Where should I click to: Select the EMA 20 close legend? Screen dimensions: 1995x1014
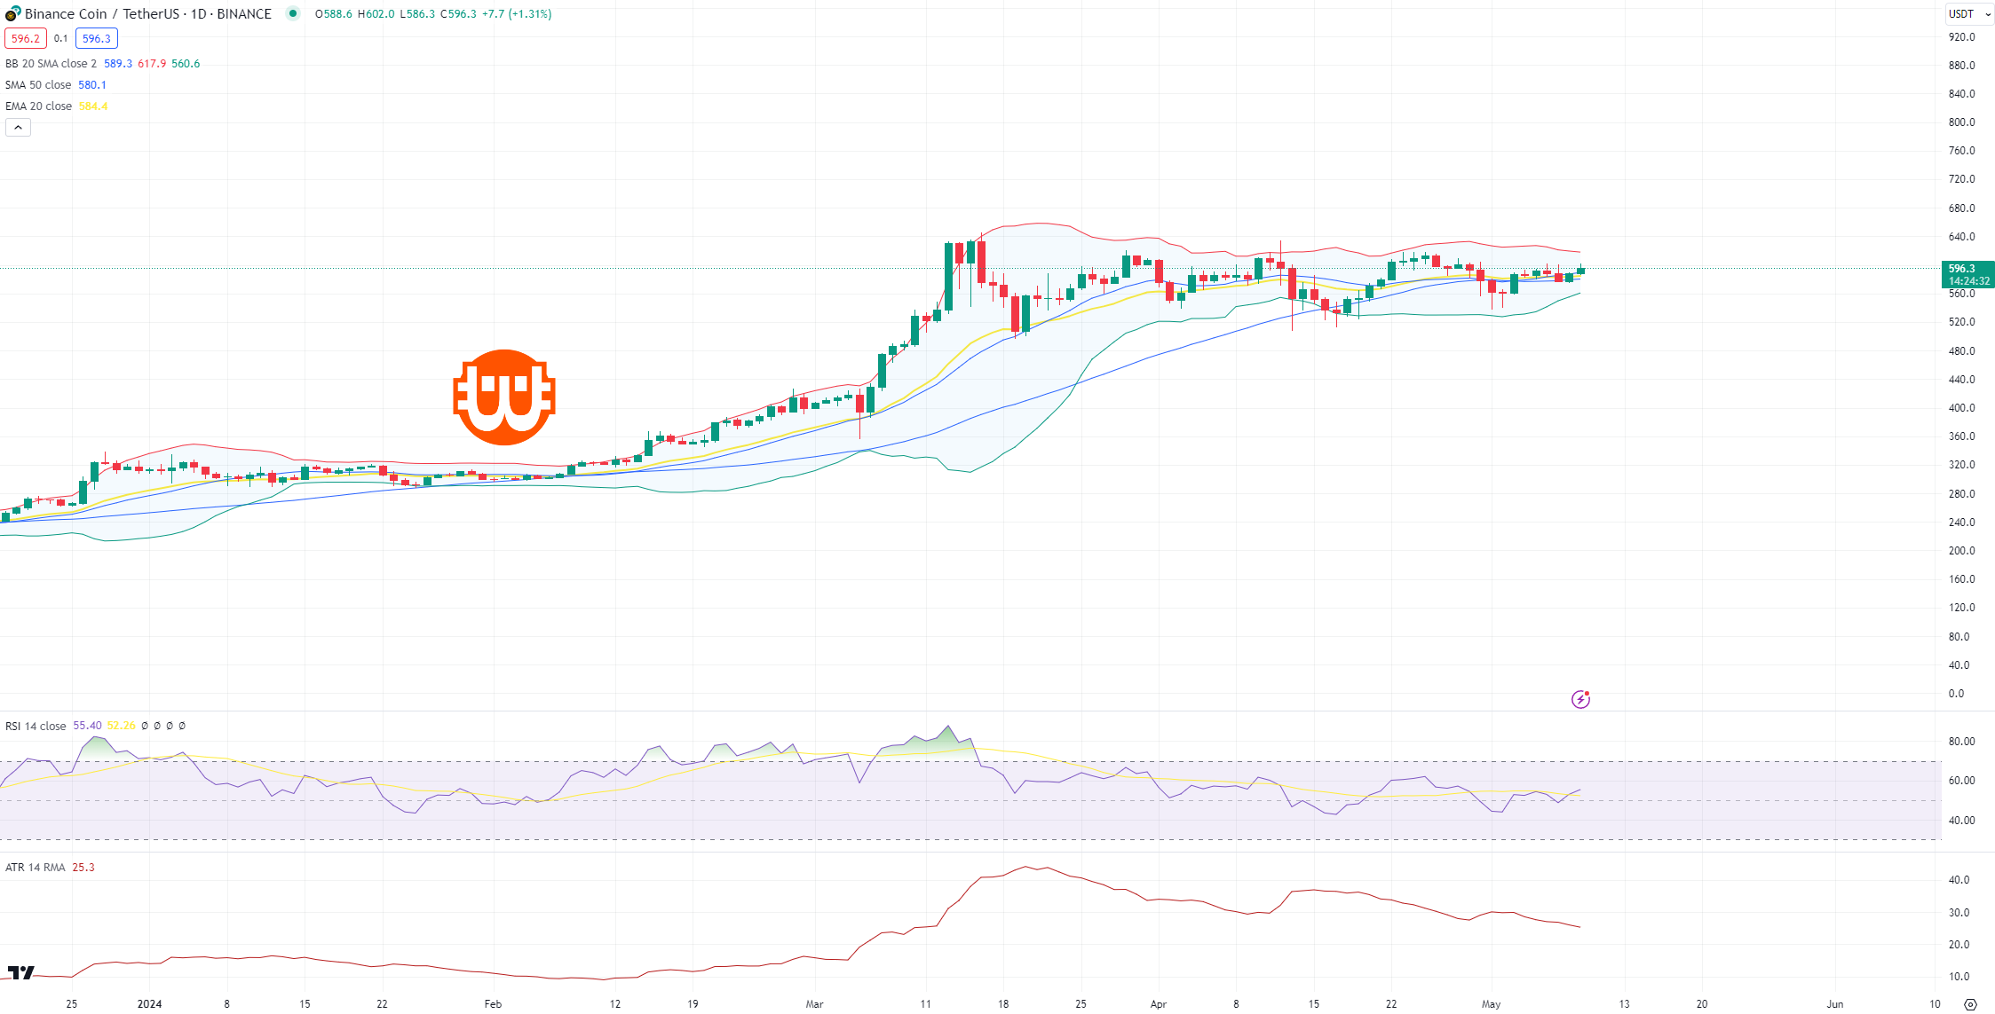[x=39, y=106]
